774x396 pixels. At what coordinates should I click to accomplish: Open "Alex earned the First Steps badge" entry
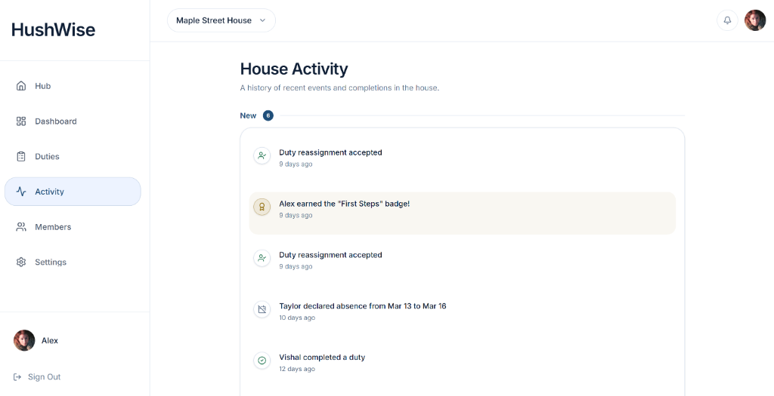point(344,204)
